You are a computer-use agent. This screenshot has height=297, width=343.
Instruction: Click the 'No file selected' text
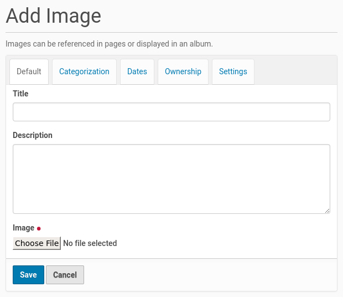(x=90, y=243)
